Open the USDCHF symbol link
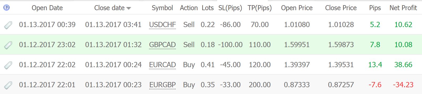 coord(162,25)
